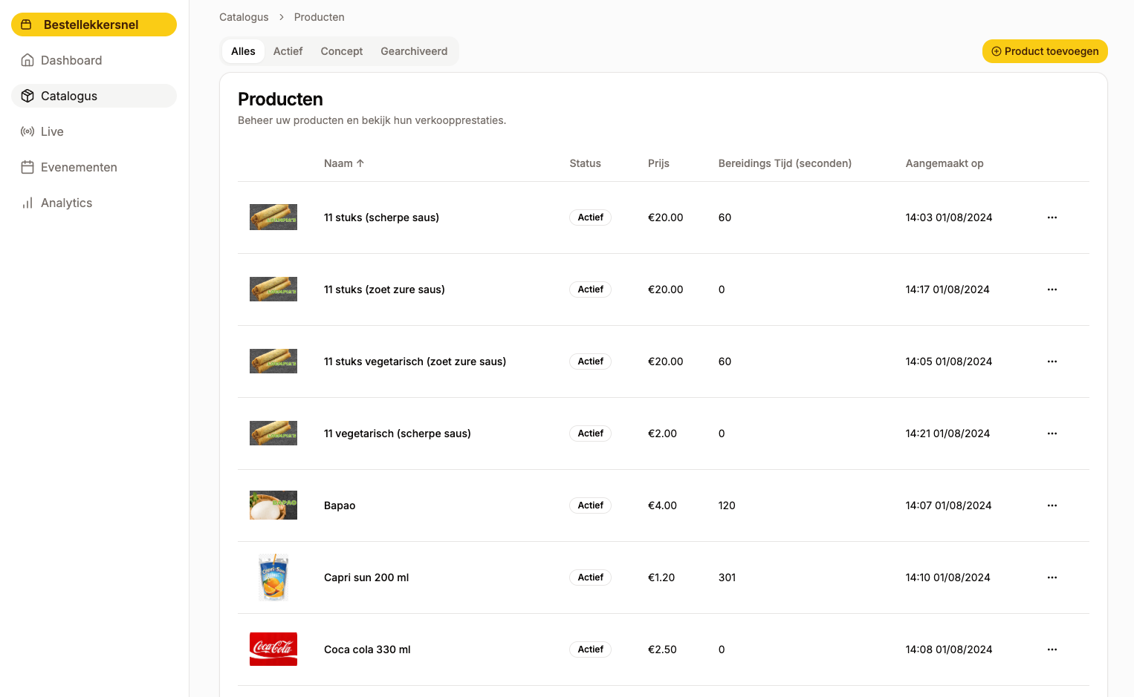Switch to the Actief tab

click(288, 51)
